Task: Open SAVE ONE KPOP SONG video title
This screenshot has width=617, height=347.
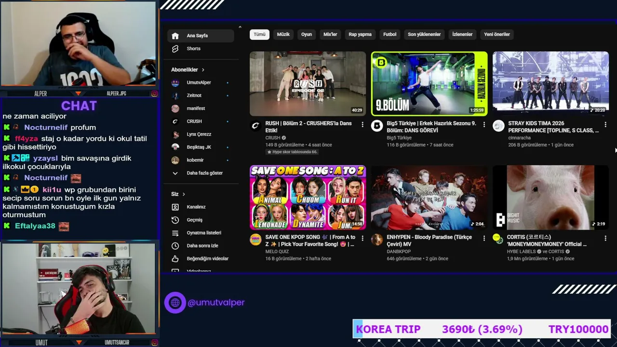Action: (x=310, y=240)
